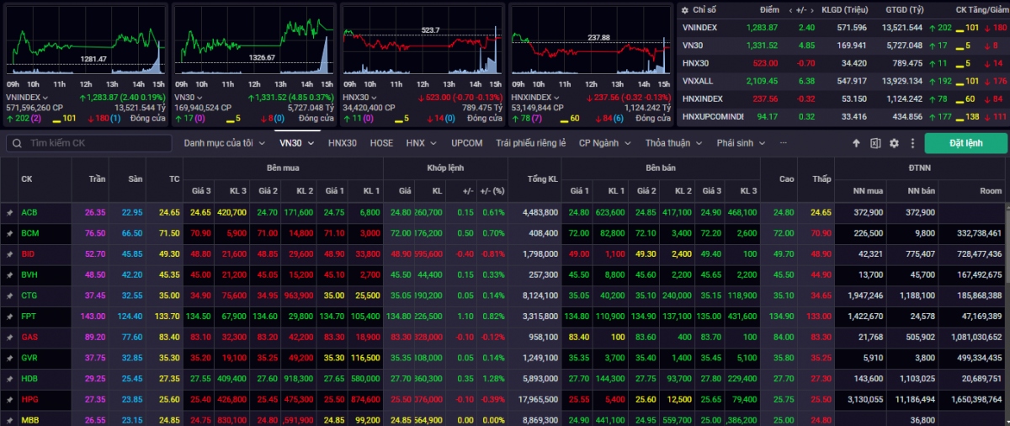Click the search magnifier icon

[18, 143]
